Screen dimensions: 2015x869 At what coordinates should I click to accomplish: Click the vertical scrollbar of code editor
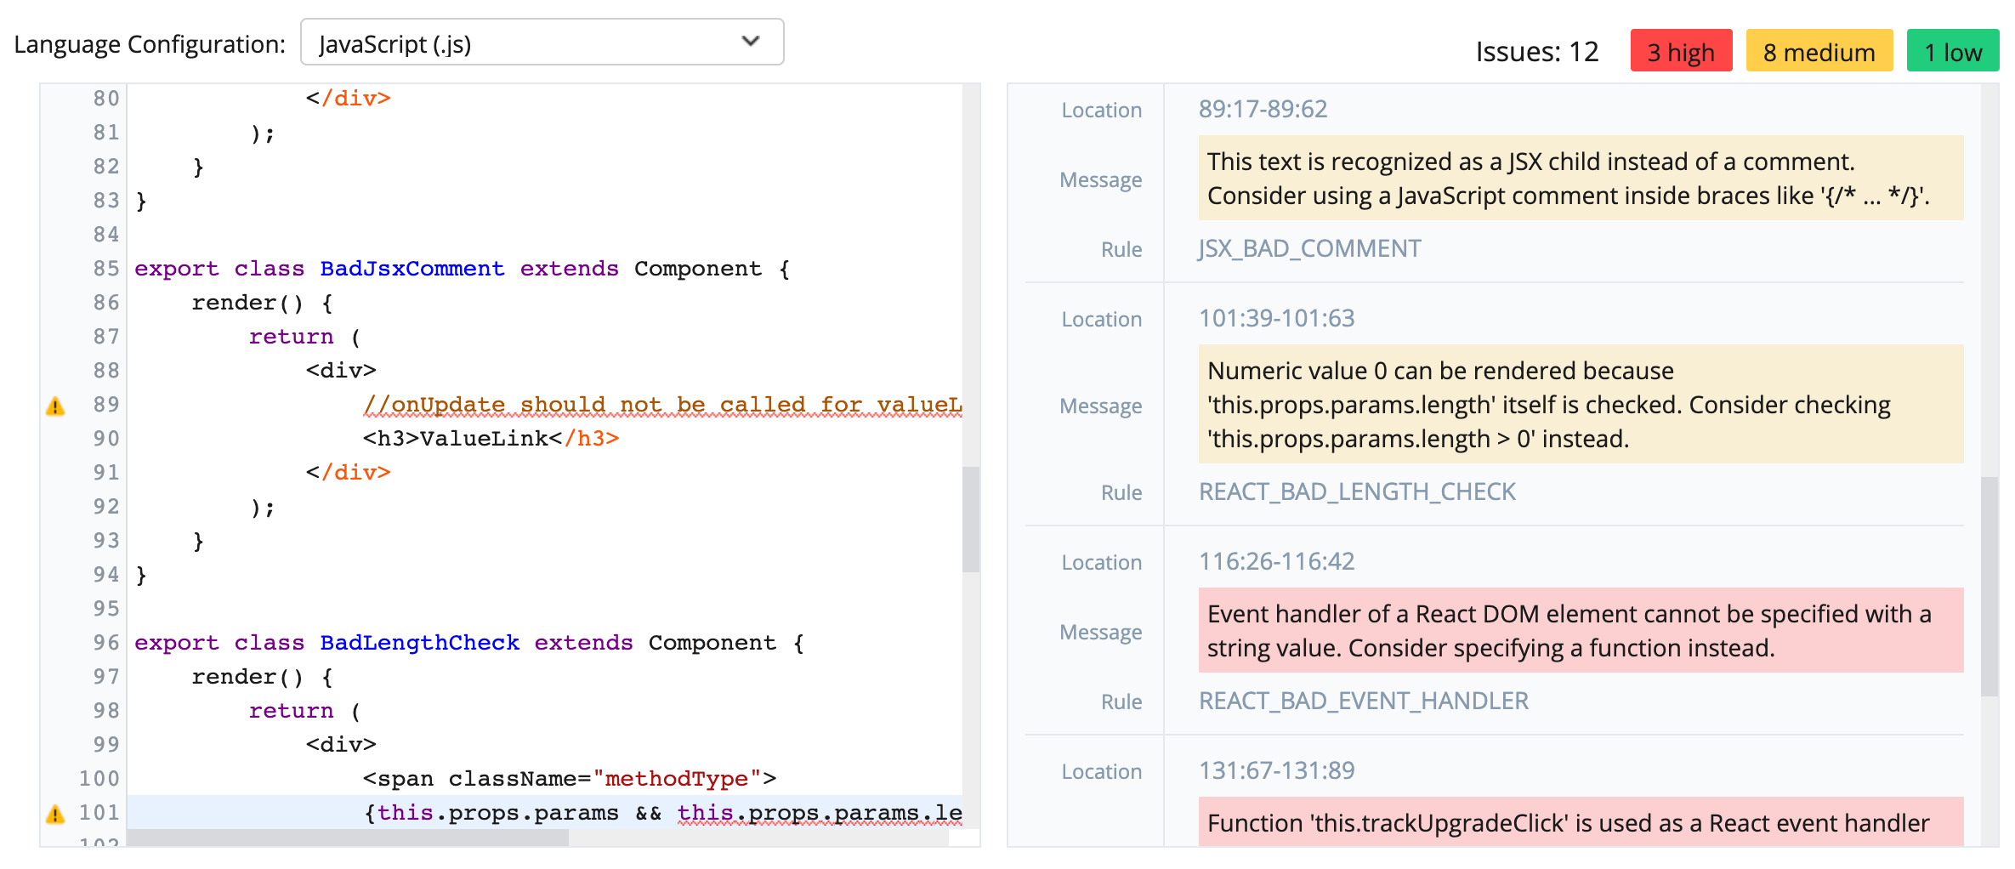coord(971,519)
